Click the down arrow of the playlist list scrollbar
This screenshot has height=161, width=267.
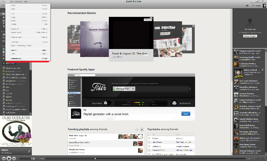31,114
